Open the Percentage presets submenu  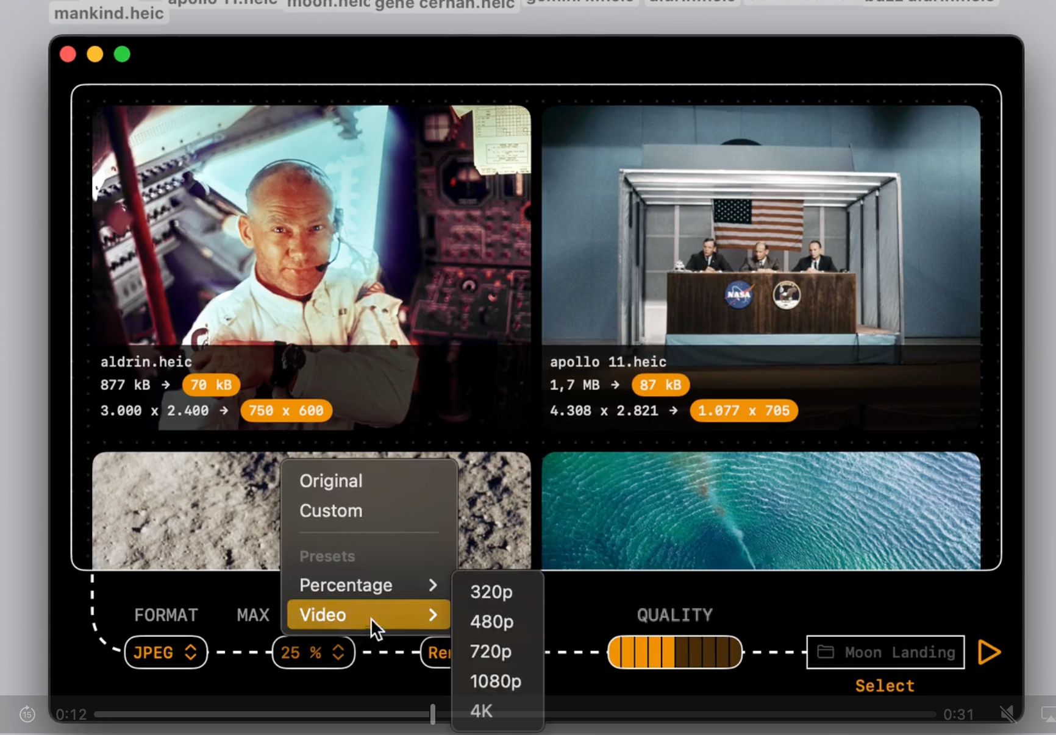click(368, 585)
